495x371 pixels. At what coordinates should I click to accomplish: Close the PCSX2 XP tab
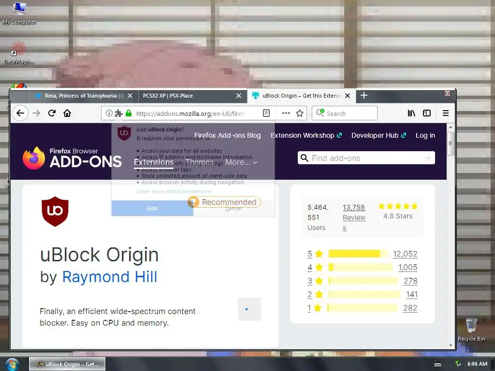point(239,96)
